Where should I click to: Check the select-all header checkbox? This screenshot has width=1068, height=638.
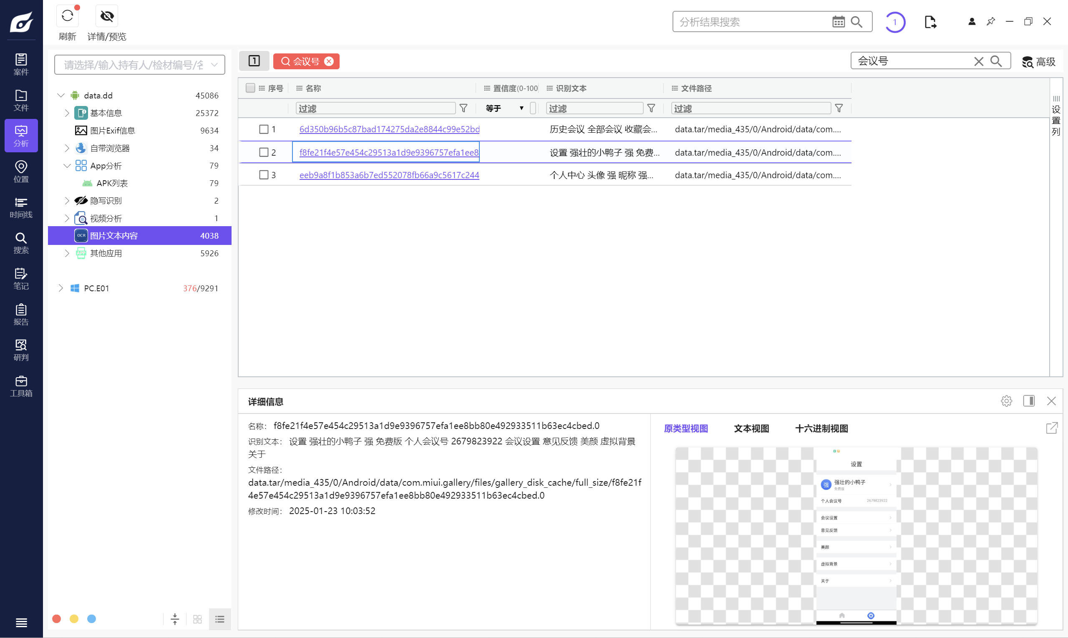click(x=250, y=88)
